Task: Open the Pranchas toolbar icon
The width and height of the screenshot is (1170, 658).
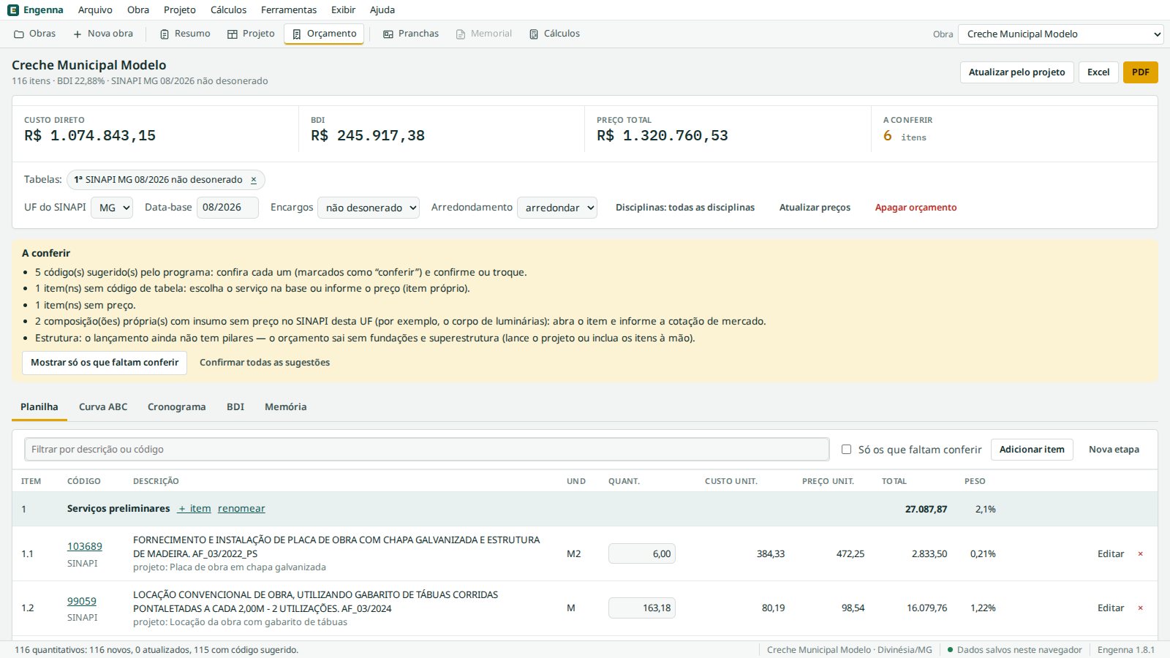Action: (x=388, y=34)
